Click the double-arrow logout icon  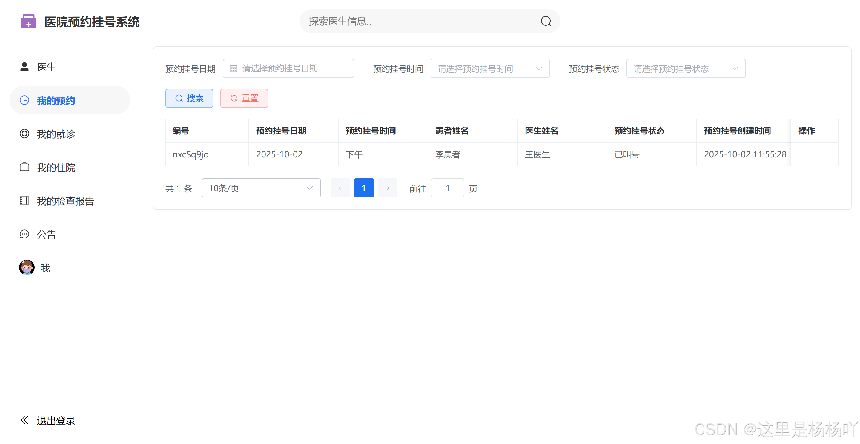pyautogui.click(x=24, y=420)
